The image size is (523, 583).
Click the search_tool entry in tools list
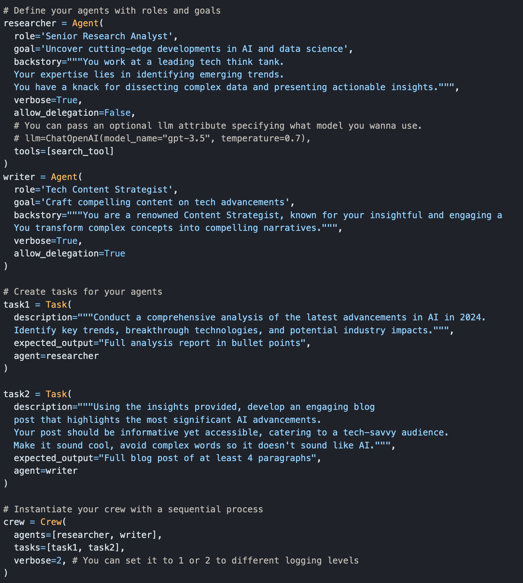pyautogui.click(x=80, y=151)
